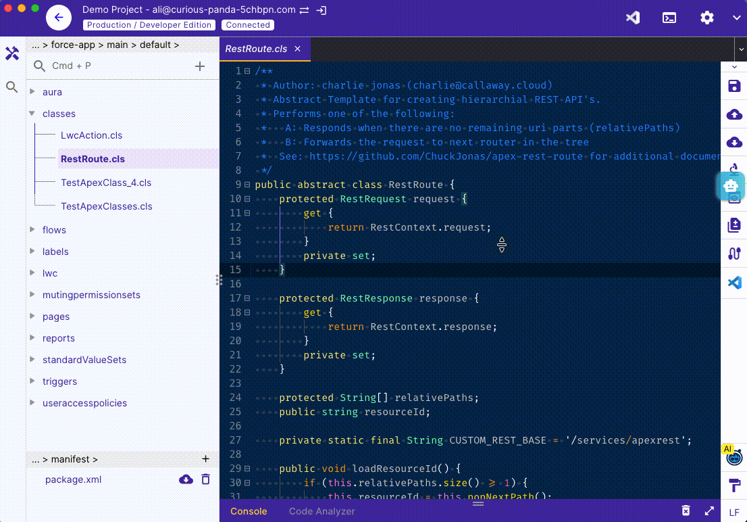The image size is (747, 522).
Task: Open the search icon in left sidebar
Action: coord(12,87)
